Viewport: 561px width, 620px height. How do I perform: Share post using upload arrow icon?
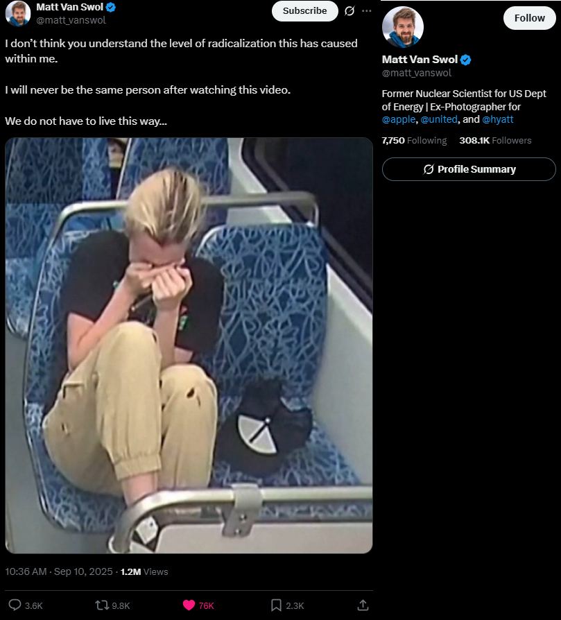pos(363,605)
